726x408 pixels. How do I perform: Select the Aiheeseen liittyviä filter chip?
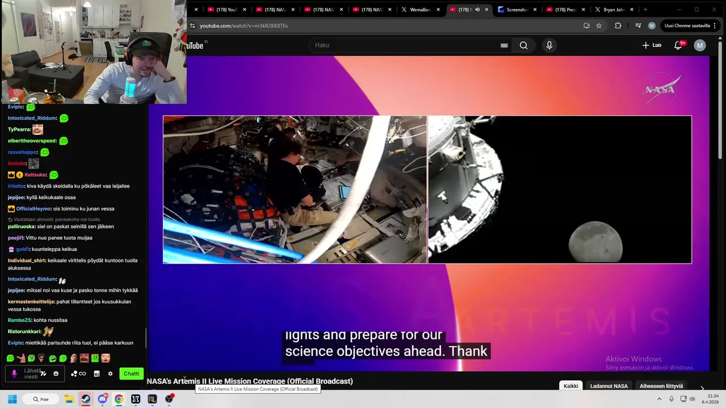(661, 386)
